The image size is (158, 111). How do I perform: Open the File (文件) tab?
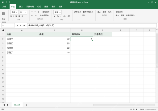[4, 7]
